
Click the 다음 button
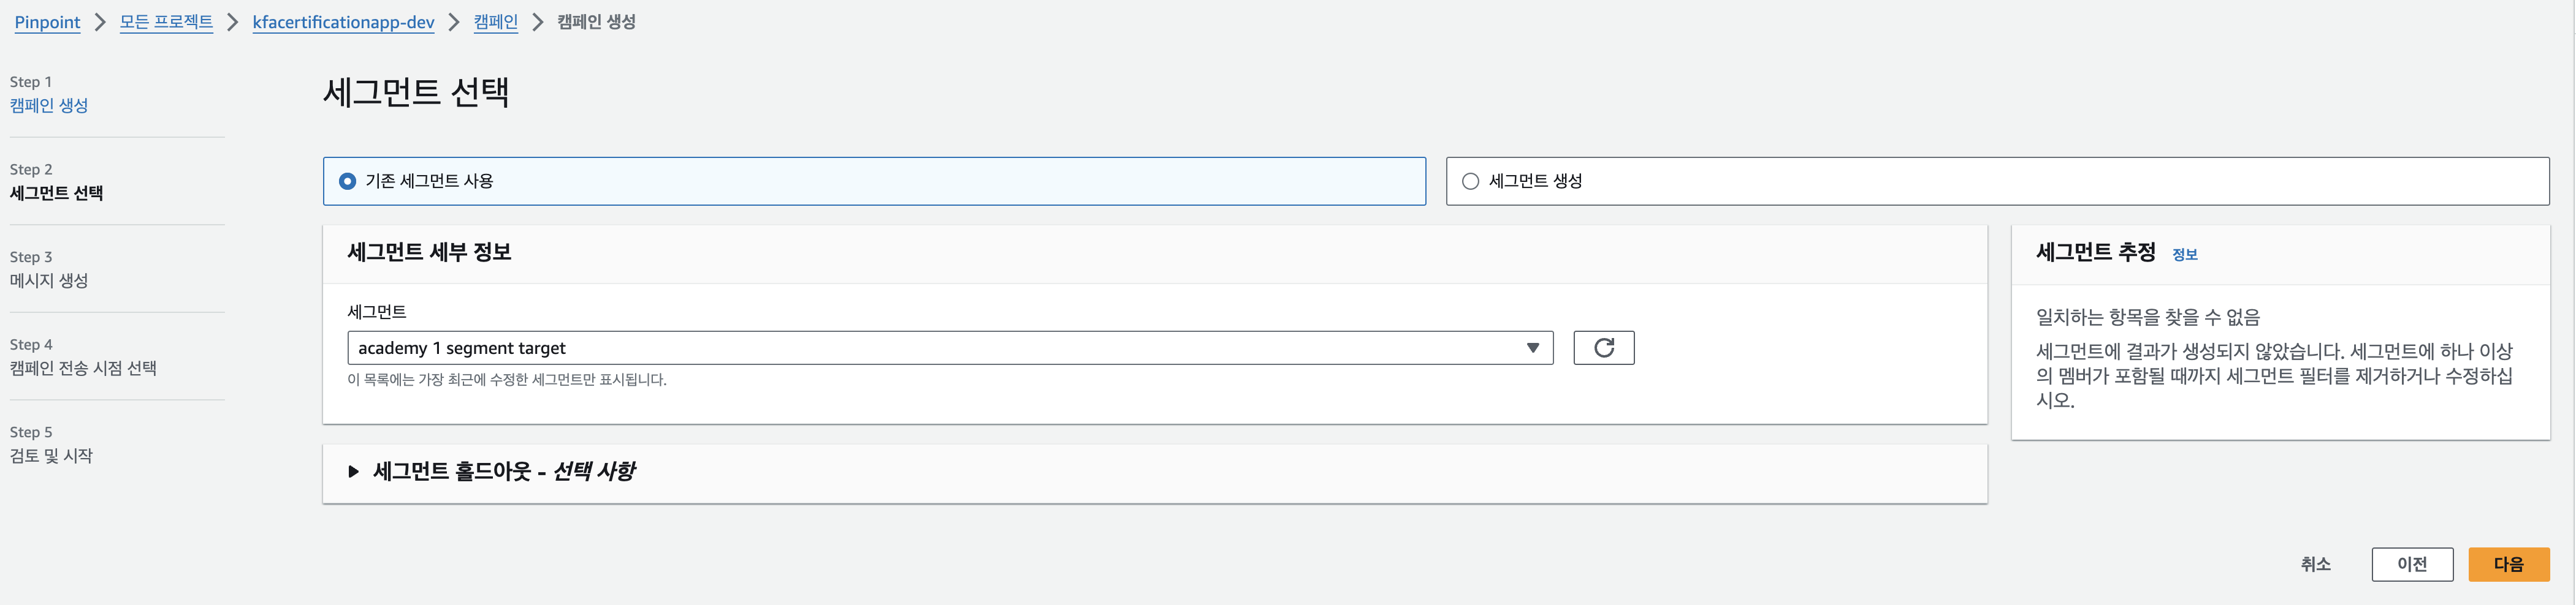(2508, 564)
